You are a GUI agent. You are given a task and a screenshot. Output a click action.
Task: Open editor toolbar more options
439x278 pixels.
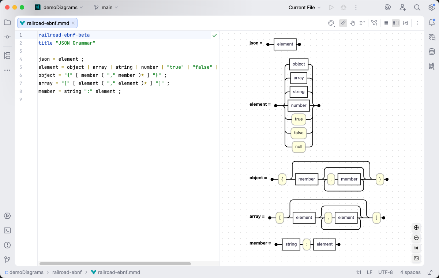coord(417,23)
